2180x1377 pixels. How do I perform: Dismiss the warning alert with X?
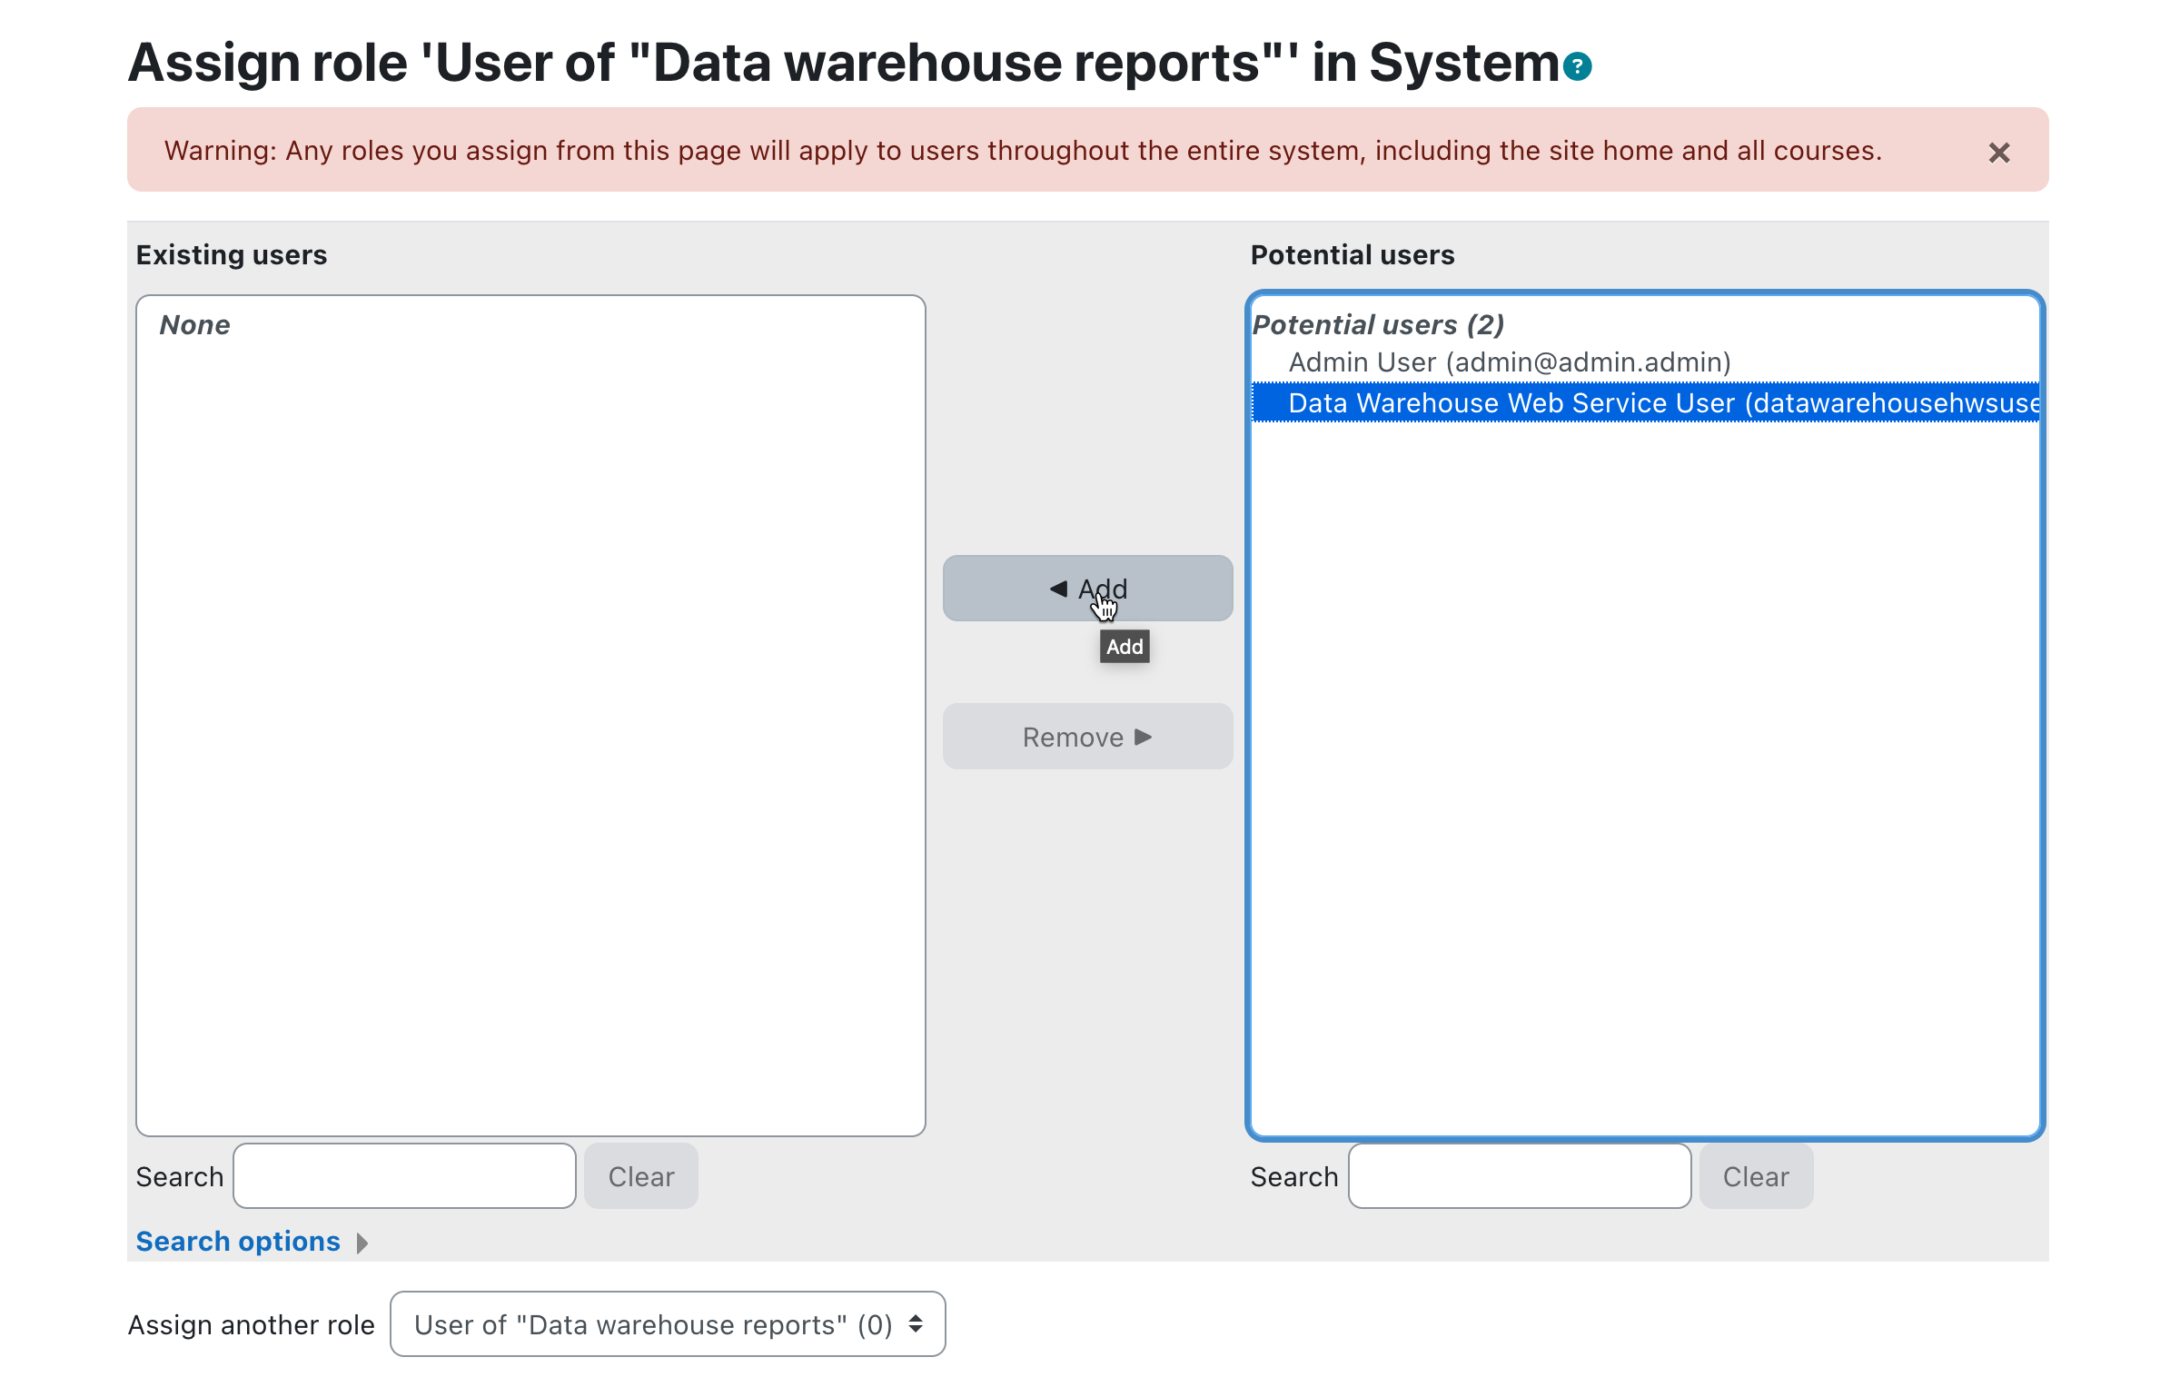[1998, 153]
